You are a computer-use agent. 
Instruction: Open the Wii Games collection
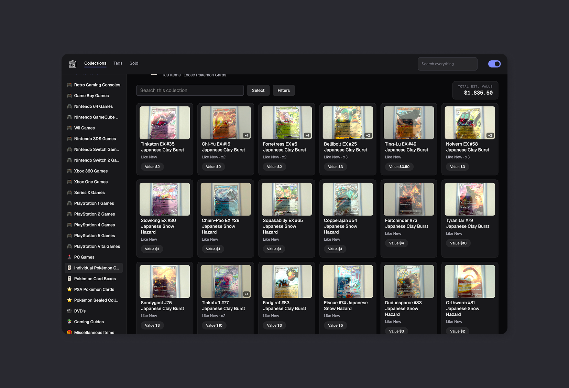coord(94,128)
